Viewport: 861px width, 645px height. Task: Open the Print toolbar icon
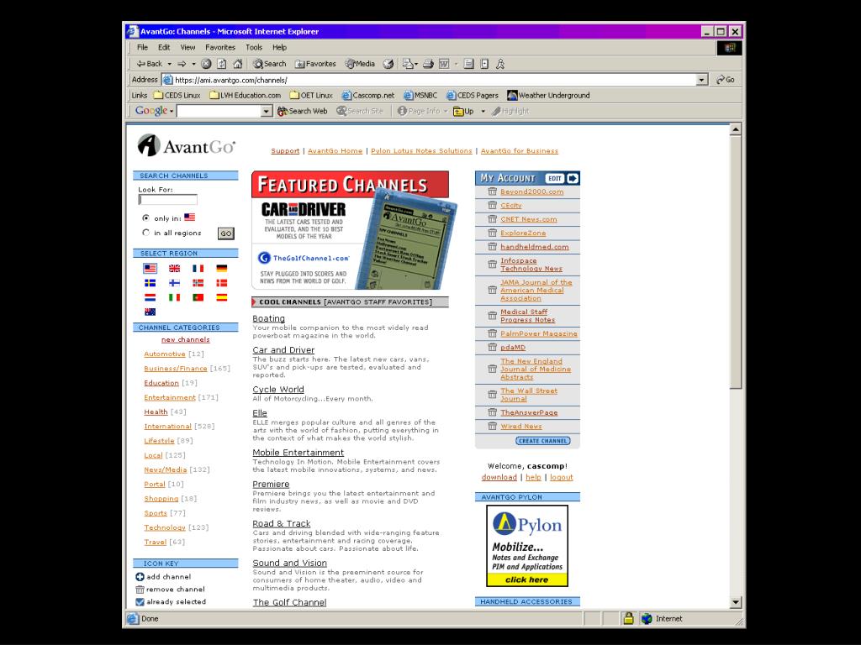point(428,64)
